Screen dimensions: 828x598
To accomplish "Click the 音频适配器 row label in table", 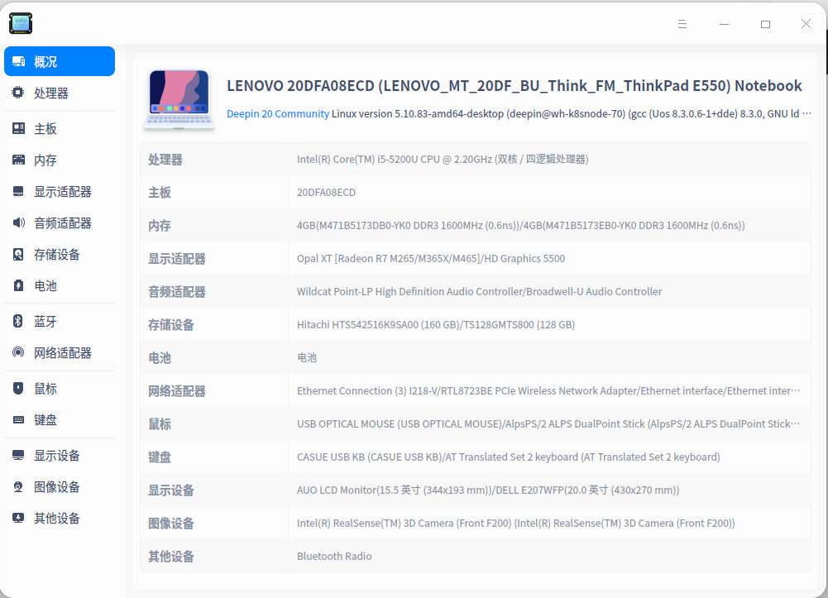I will (x=177, y=292).
